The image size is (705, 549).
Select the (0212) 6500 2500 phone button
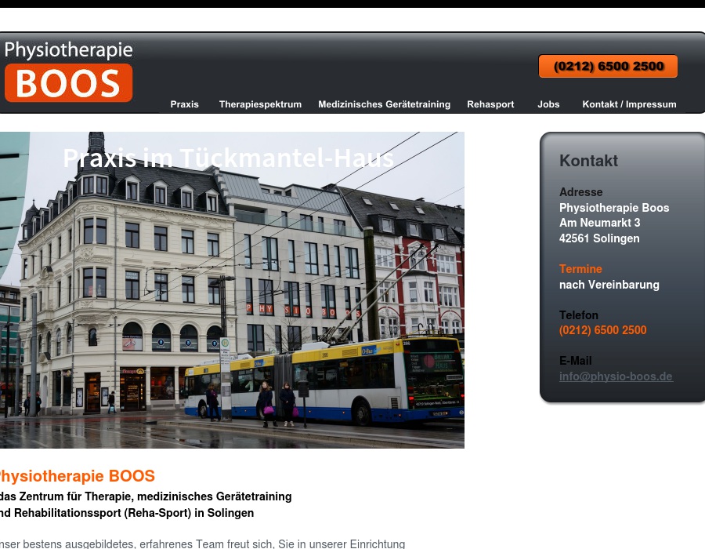pos(607,66)
